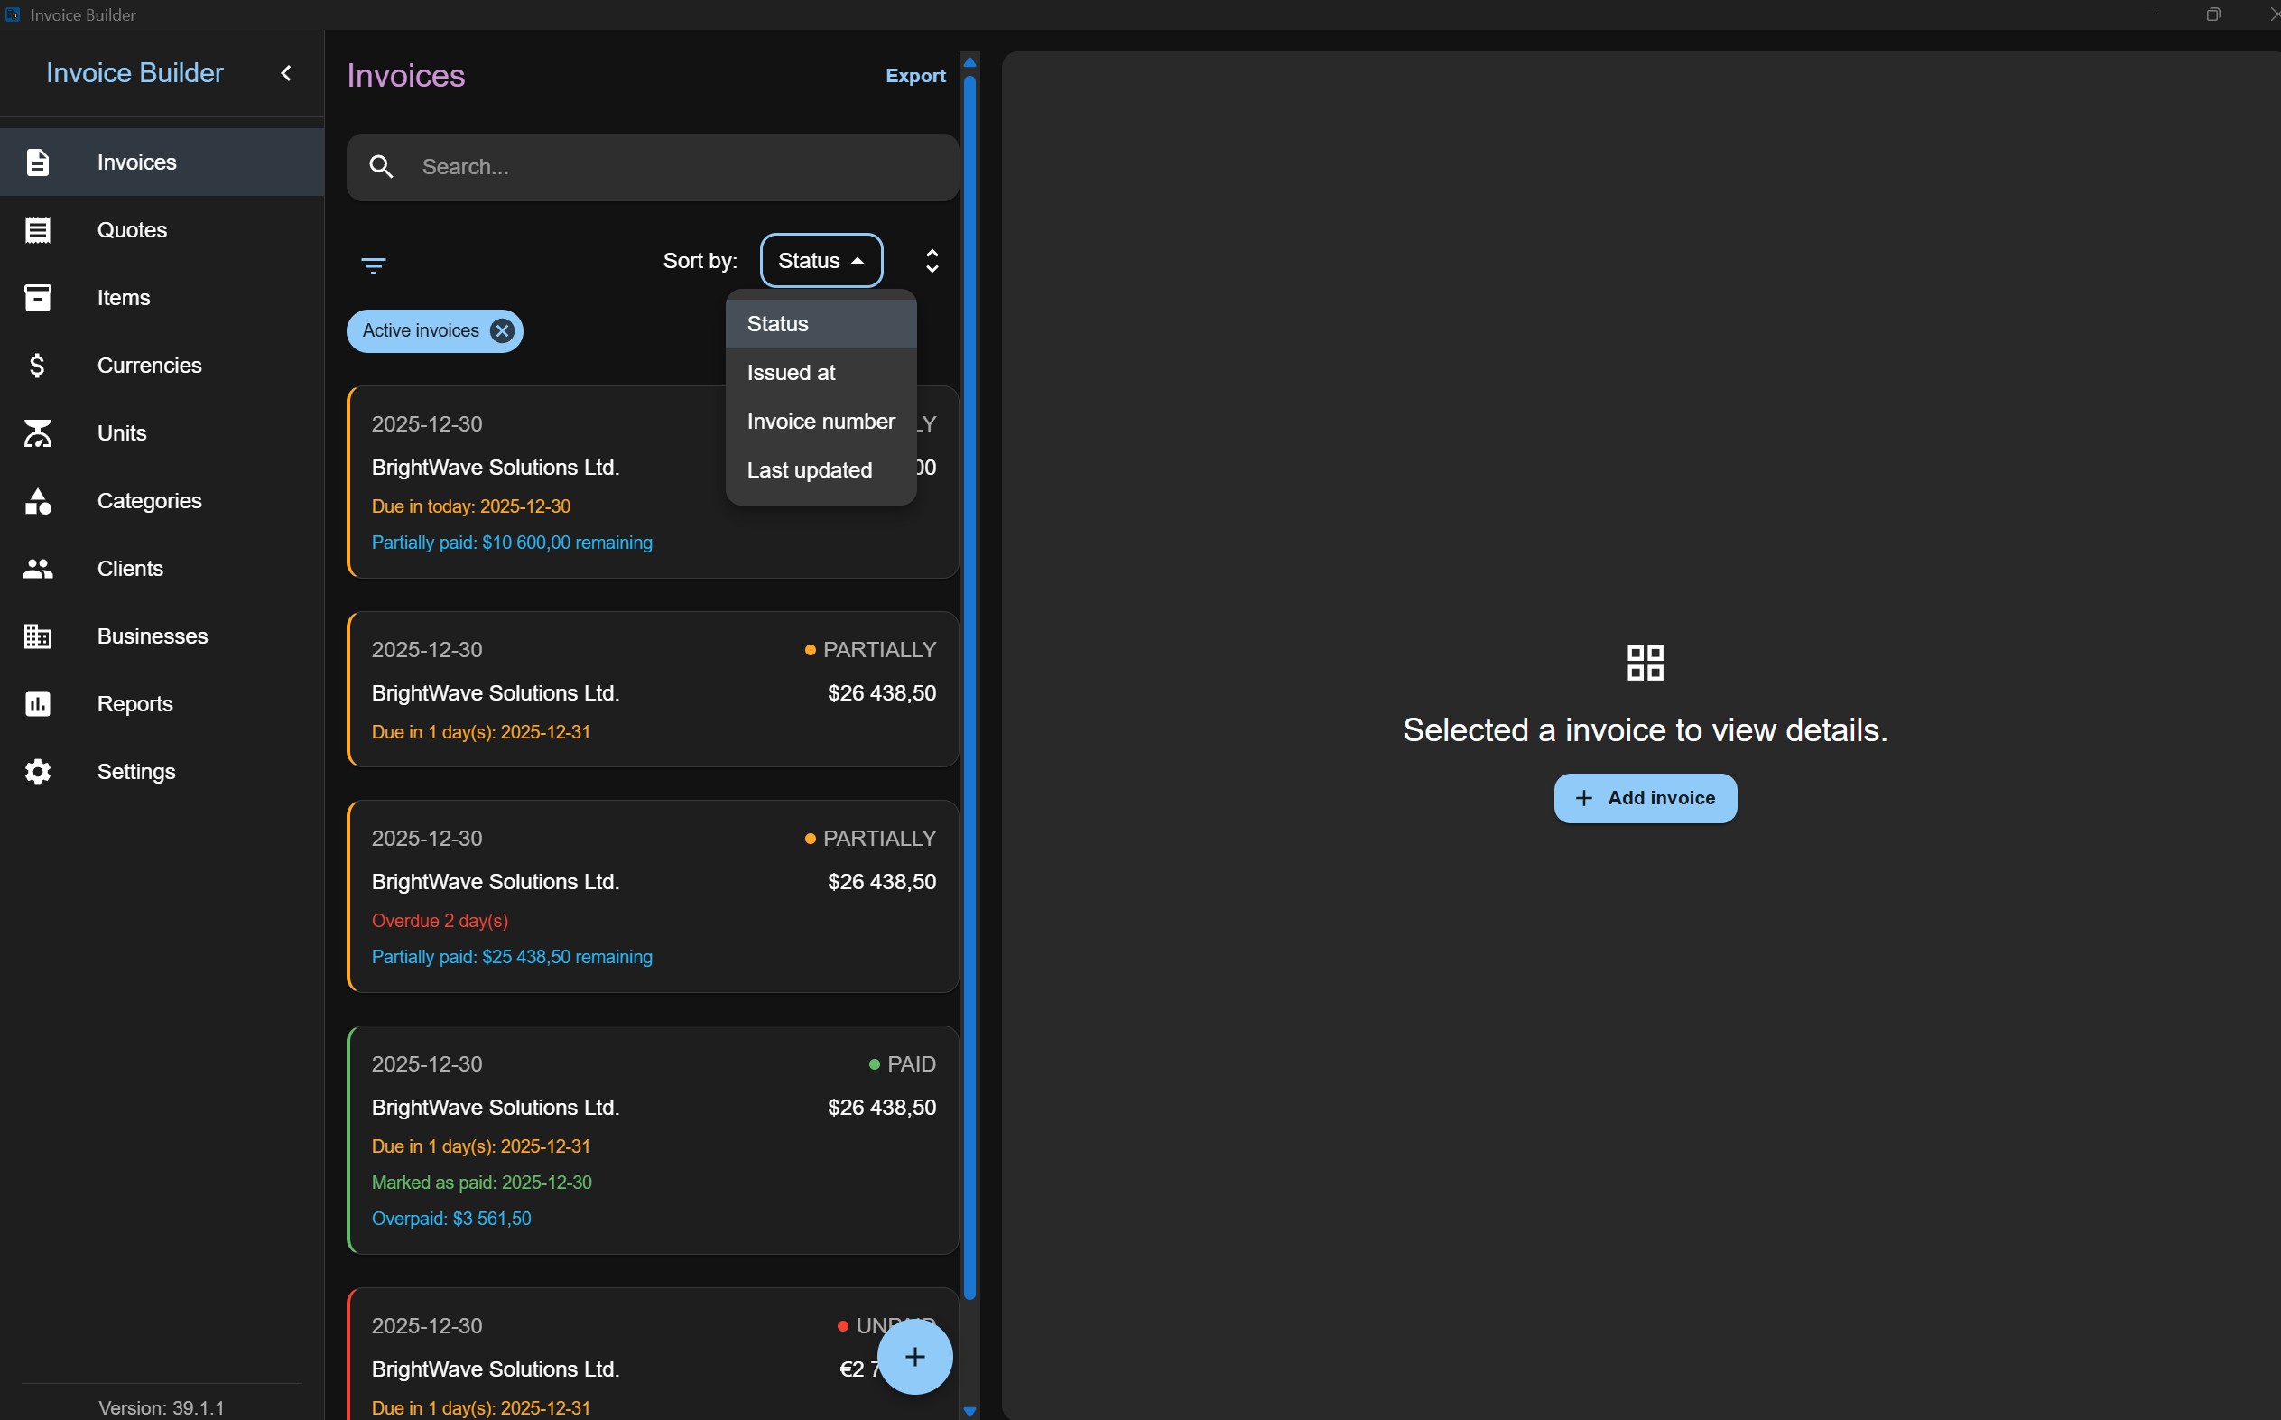Click the scrollbar down arrow

pyautogui.click(x=970, y=1411)
